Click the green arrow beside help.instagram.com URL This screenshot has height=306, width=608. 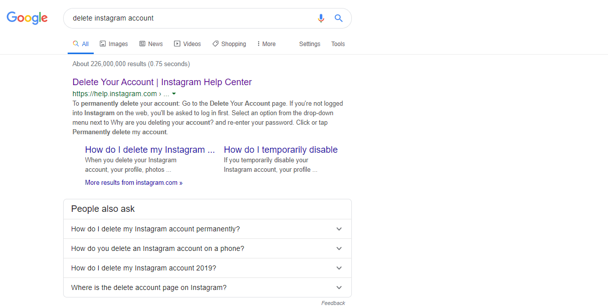174,94
